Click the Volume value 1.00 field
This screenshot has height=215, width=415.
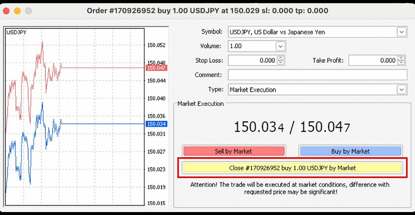pyautogui.click(x=251, y=46)
